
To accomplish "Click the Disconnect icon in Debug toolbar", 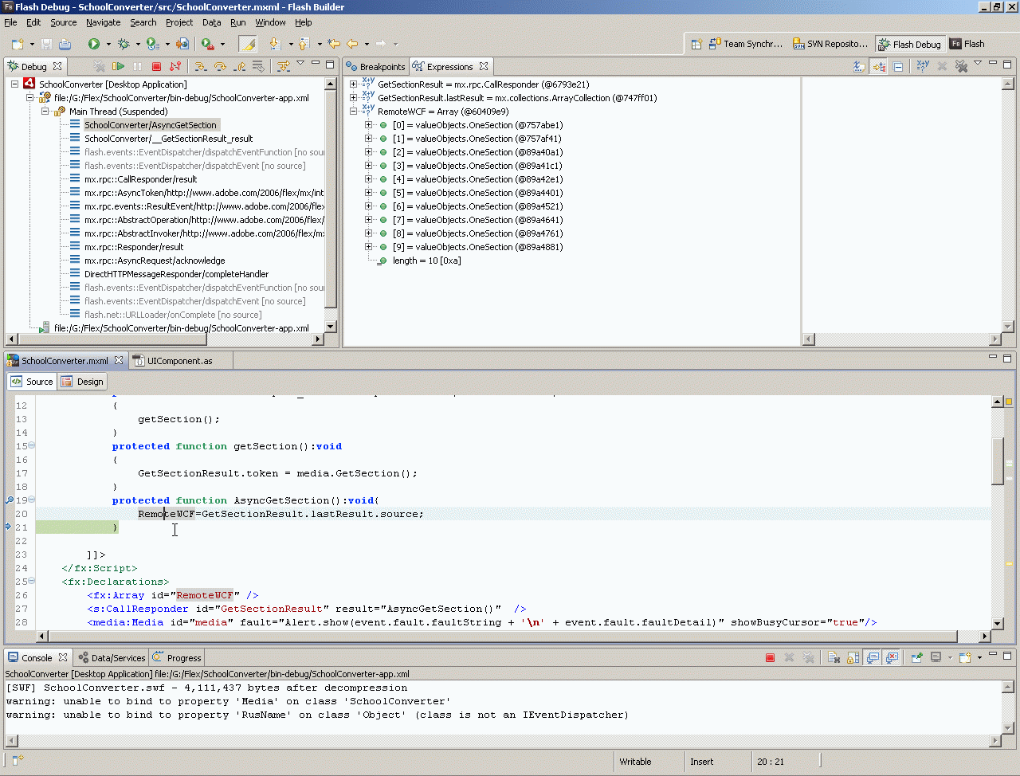I will (175, 67).
